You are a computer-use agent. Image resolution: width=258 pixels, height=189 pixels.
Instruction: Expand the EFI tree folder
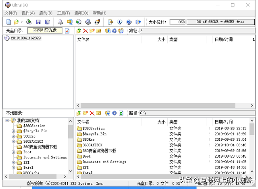coord(13,162)
